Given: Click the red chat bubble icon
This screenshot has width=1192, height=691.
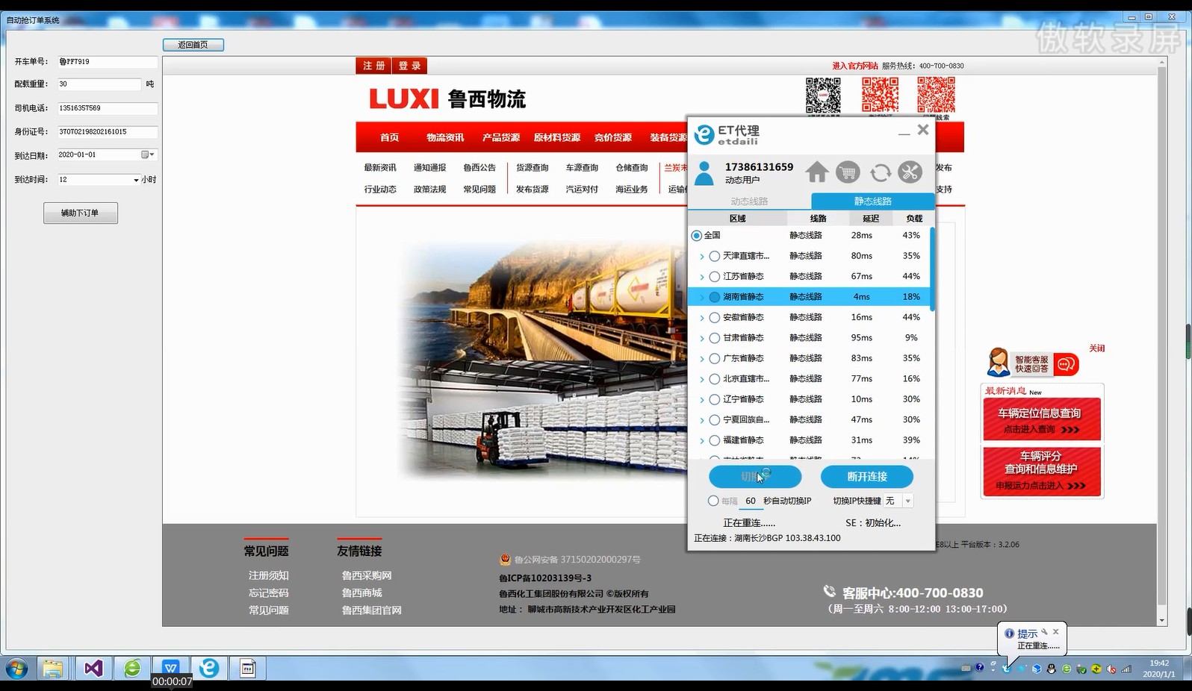Looking at the screenshot, I should [1067, 364].
